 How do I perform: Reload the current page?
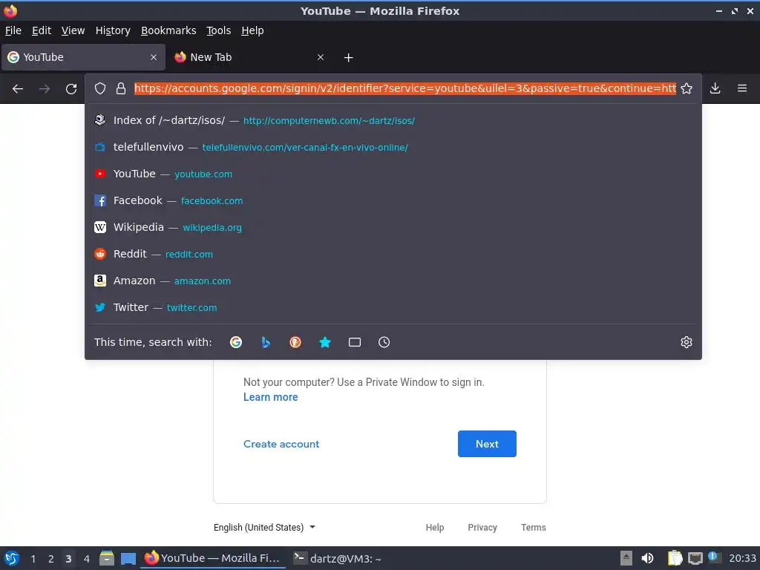[x=71, y=89]
